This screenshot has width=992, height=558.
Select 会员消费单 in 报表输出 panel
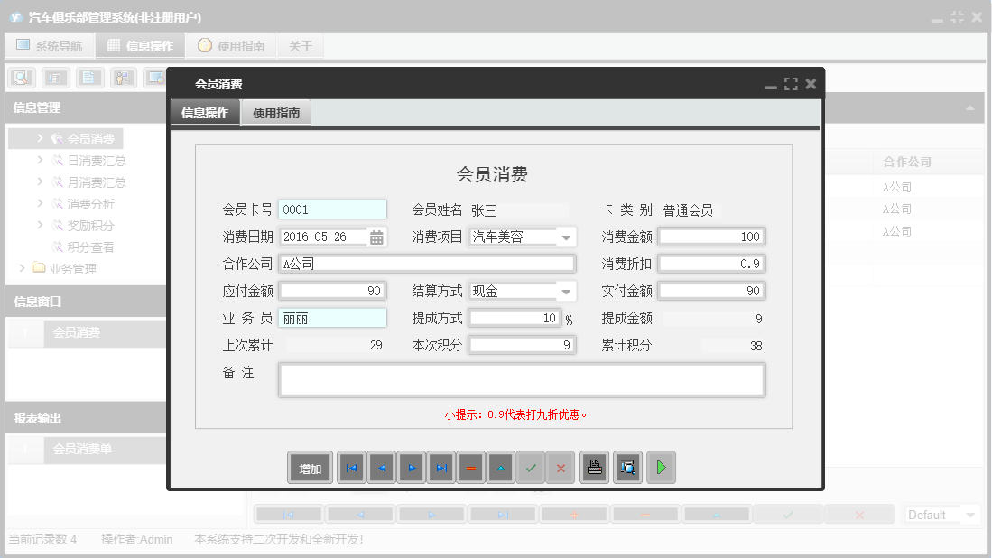pyautogui.click(x=84, y=450)
